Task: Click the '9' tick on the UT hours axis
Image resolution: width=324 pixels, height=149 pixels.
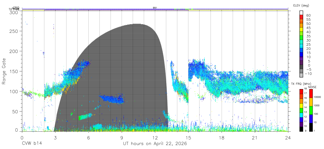Action: [x=122, y=138]
